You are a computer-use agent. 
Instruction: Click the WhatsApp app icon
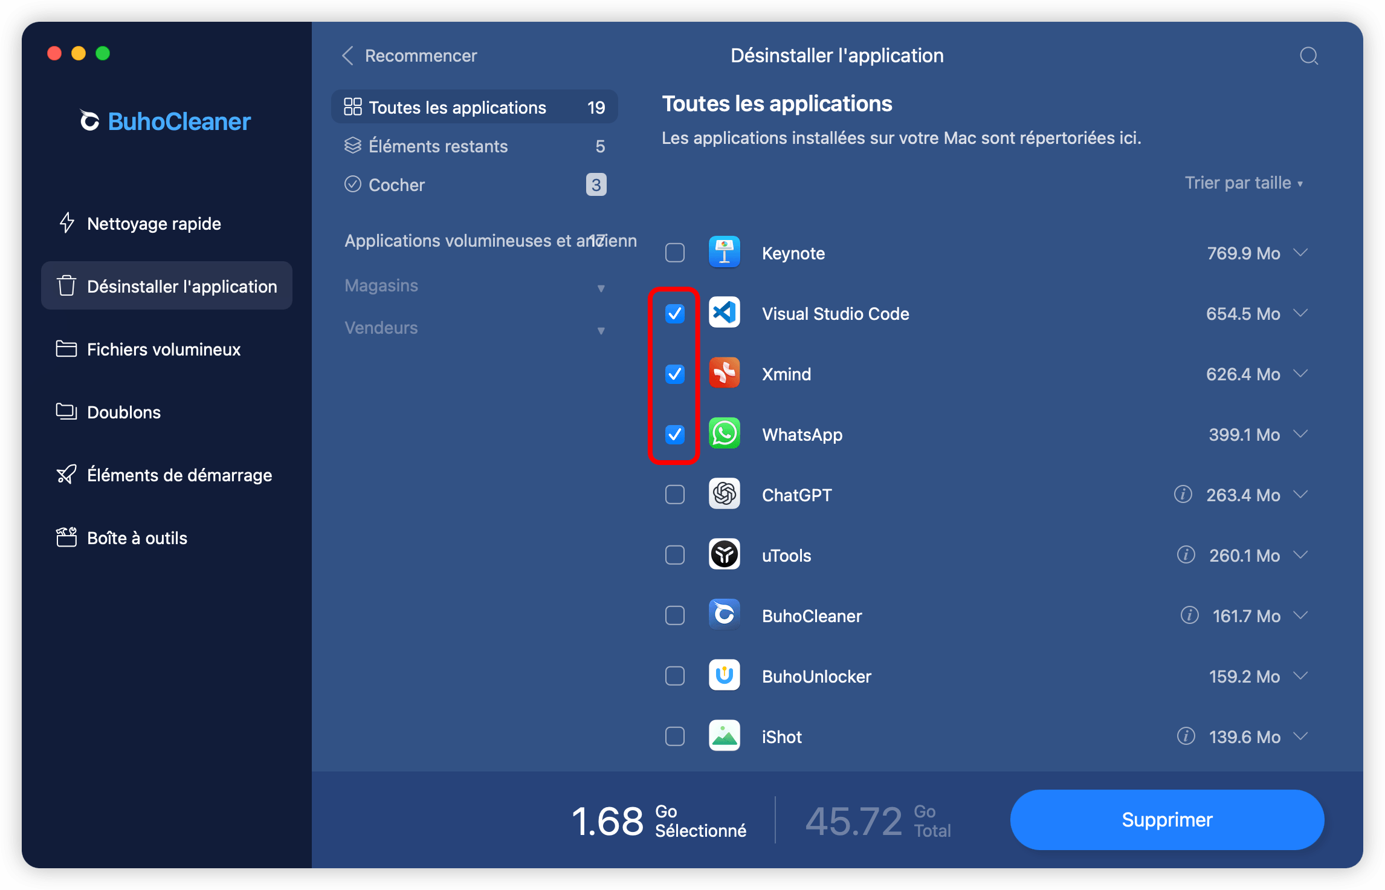click(724, 434)
